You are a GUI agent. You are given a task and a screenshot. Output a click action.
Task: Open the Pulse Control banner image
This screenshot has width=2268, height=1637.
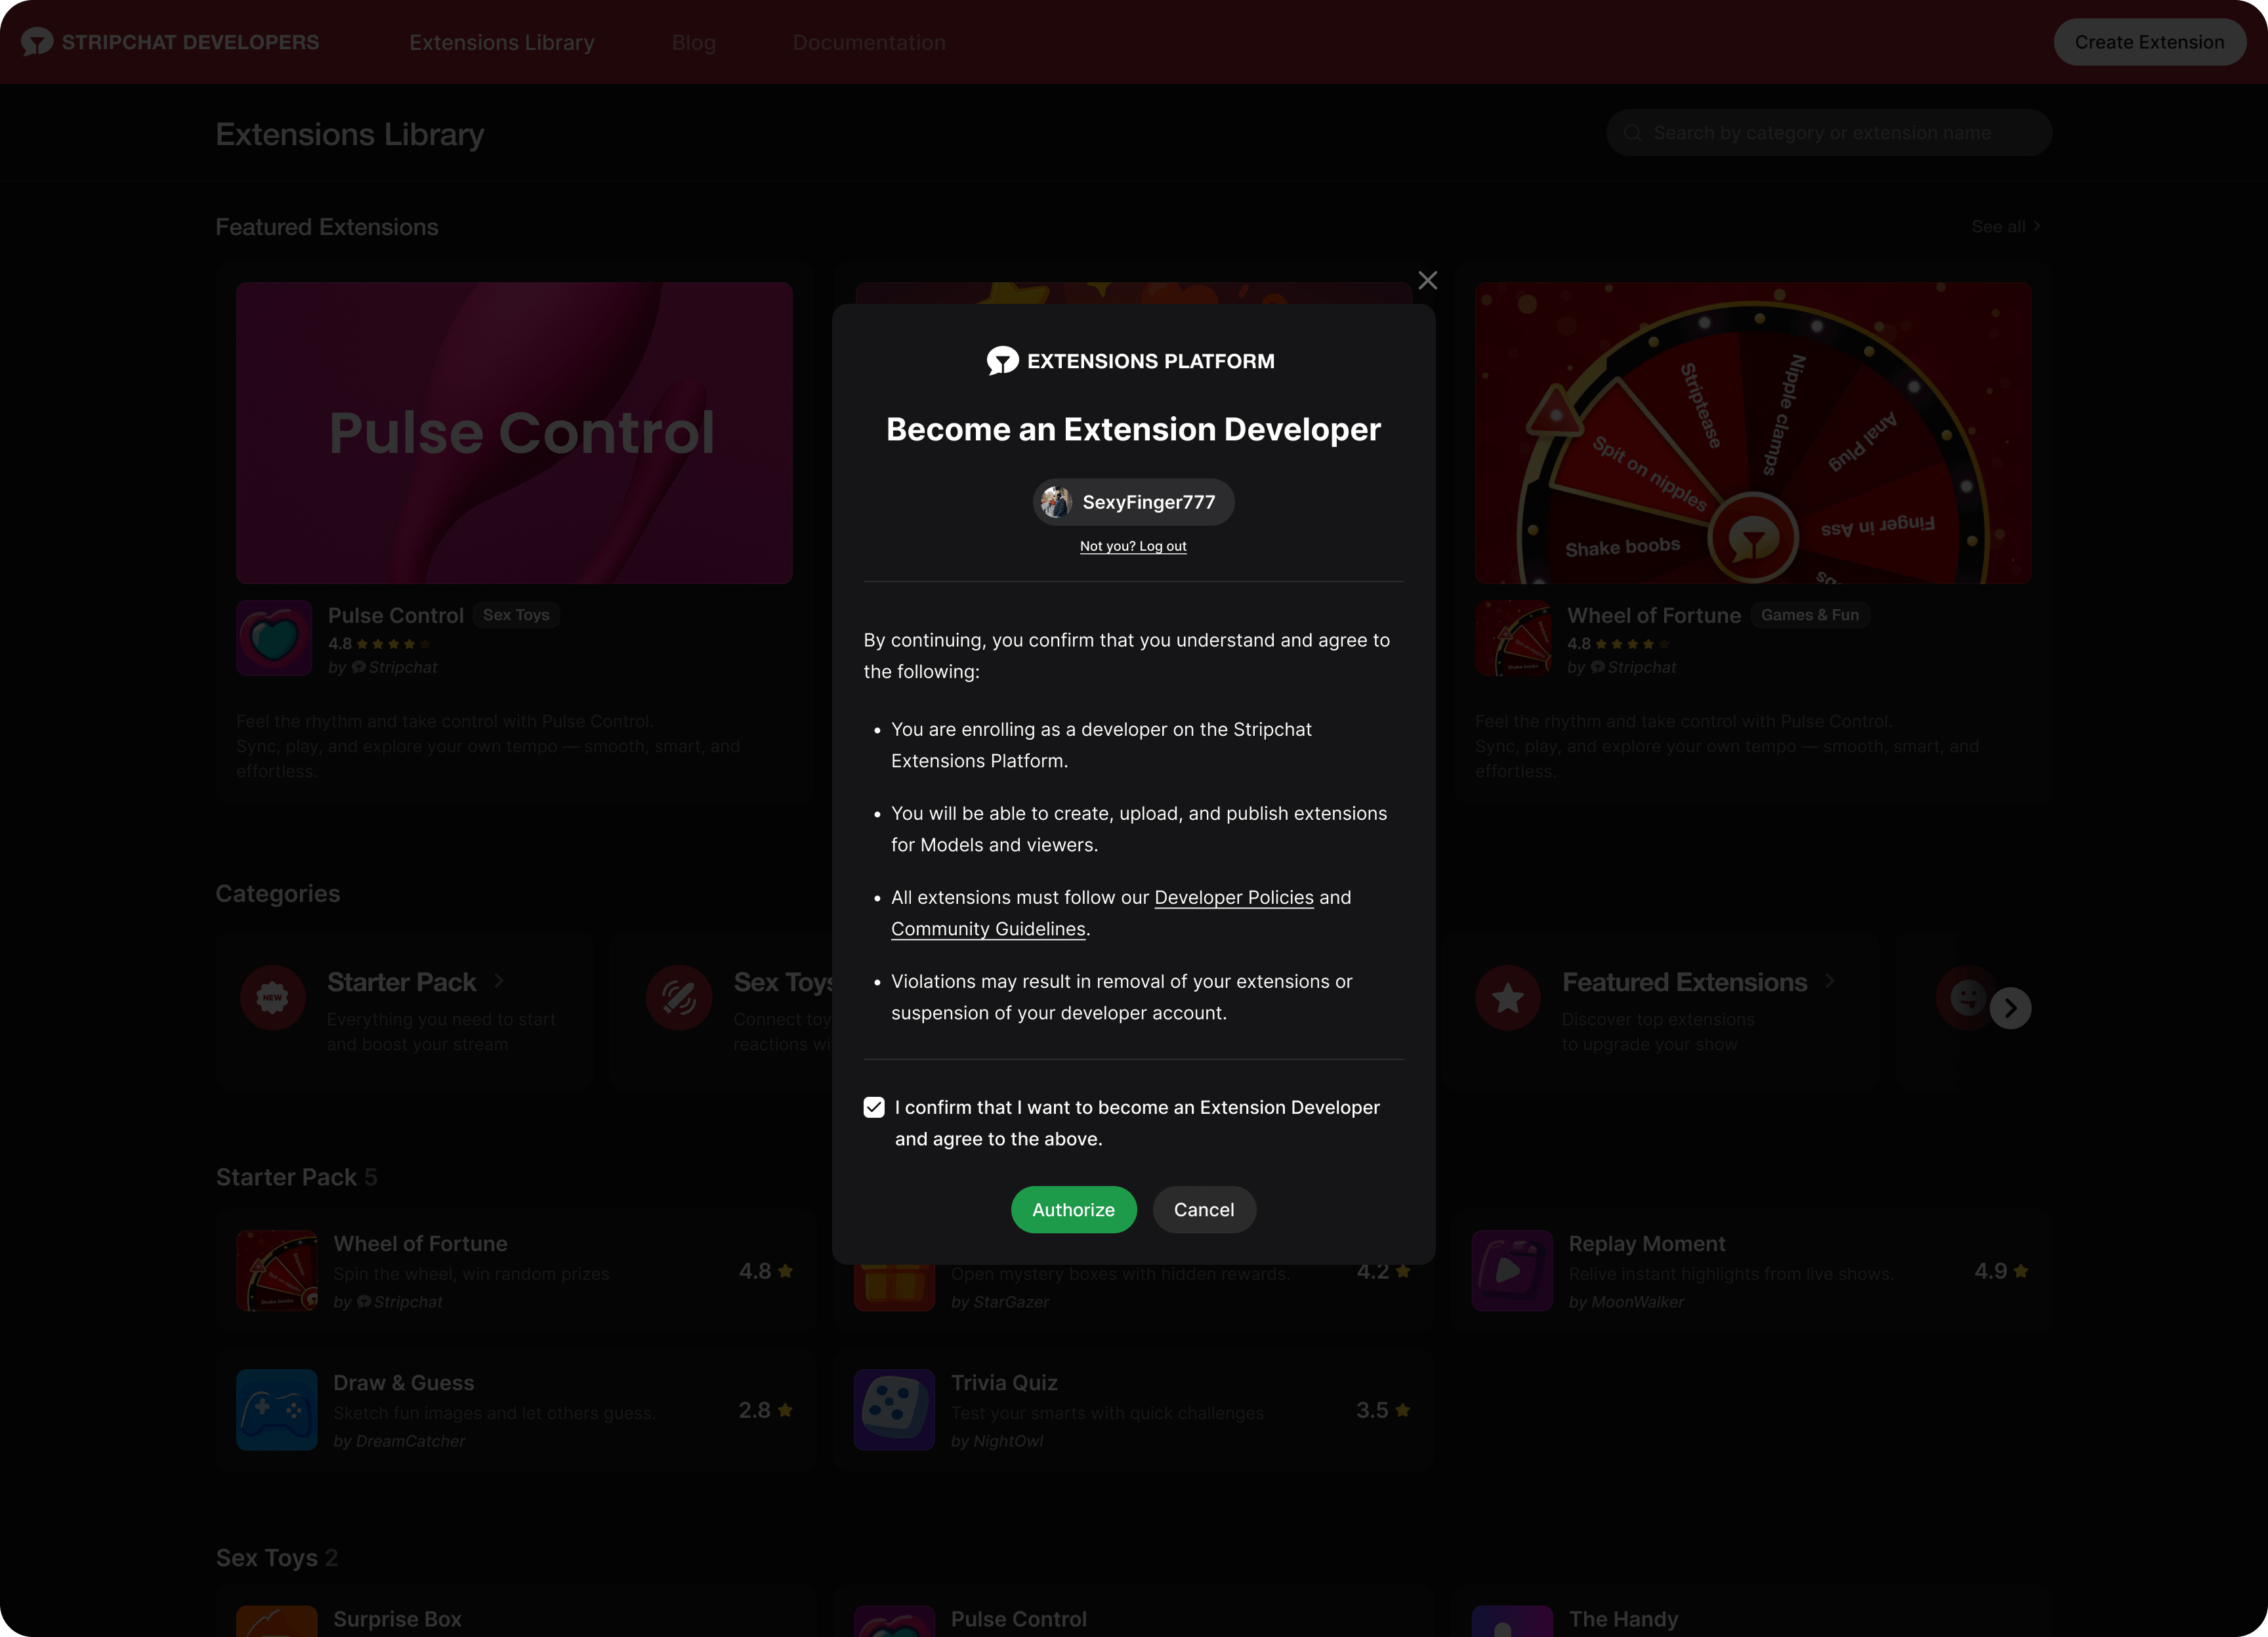[x=514, y=432]
